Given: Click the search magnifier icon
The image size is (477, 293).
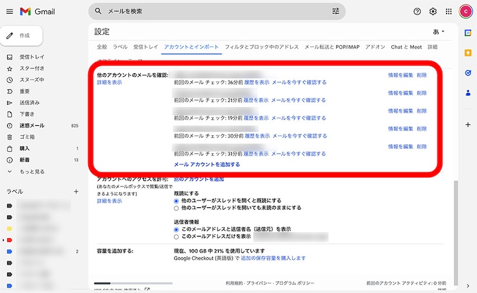Looking at the screenshot, I should (98, 11).
